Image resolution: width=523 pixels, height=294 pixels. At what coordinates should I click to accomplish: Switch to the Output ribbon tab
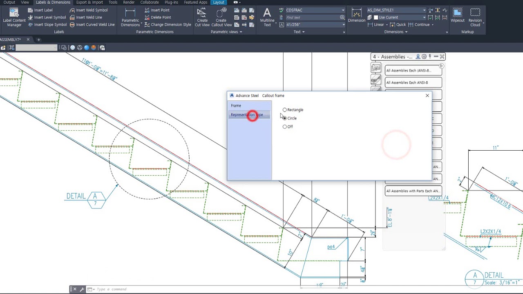click(x=9, y=2)
